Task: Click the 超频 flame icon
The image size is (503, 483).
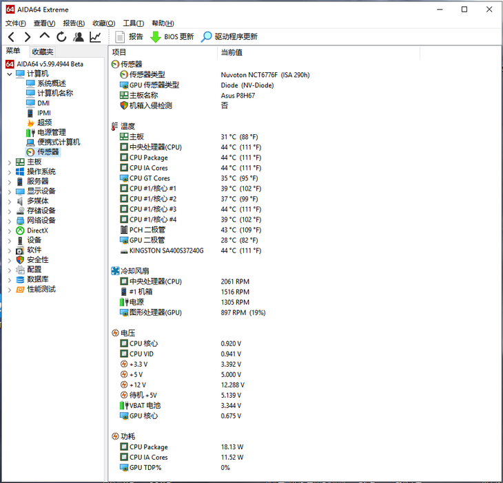Action: (x=30, y=122)
